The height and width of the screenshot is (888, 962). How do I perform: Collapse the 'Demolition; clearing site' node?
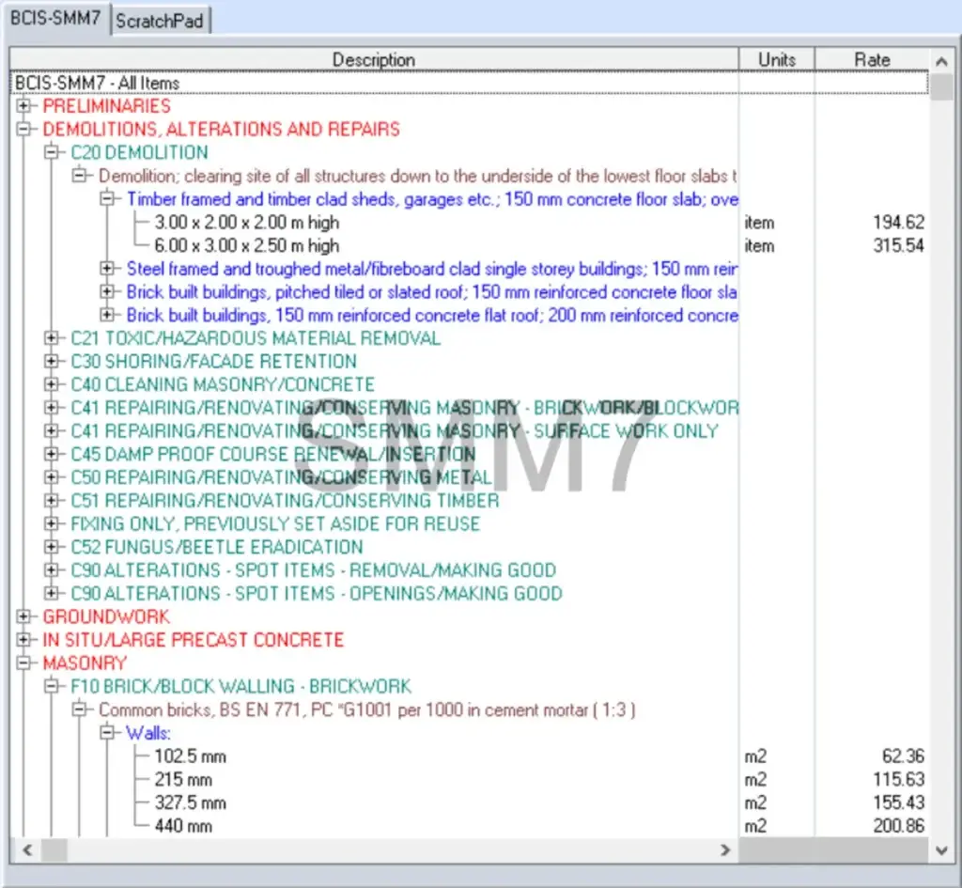click(80, 176)
